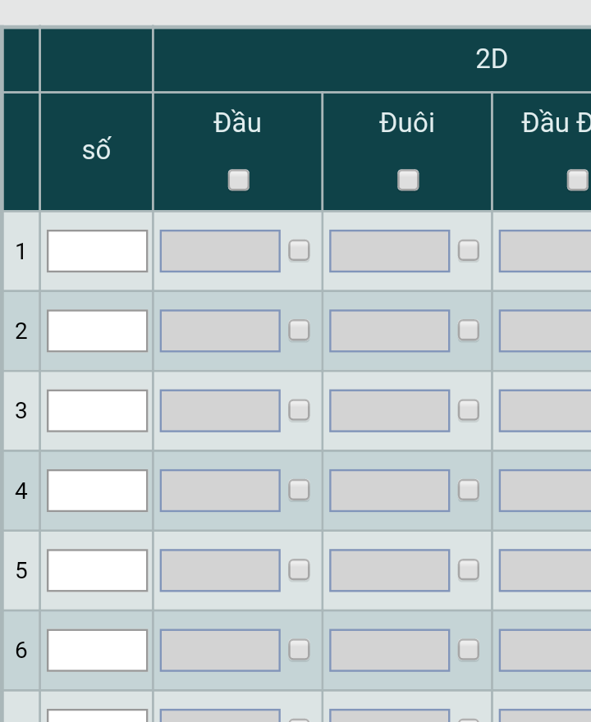This screenshot has height=722, width=591.
Task: Click the số input field in row 2
Action: pyautogui.click(x=97, y=331)
